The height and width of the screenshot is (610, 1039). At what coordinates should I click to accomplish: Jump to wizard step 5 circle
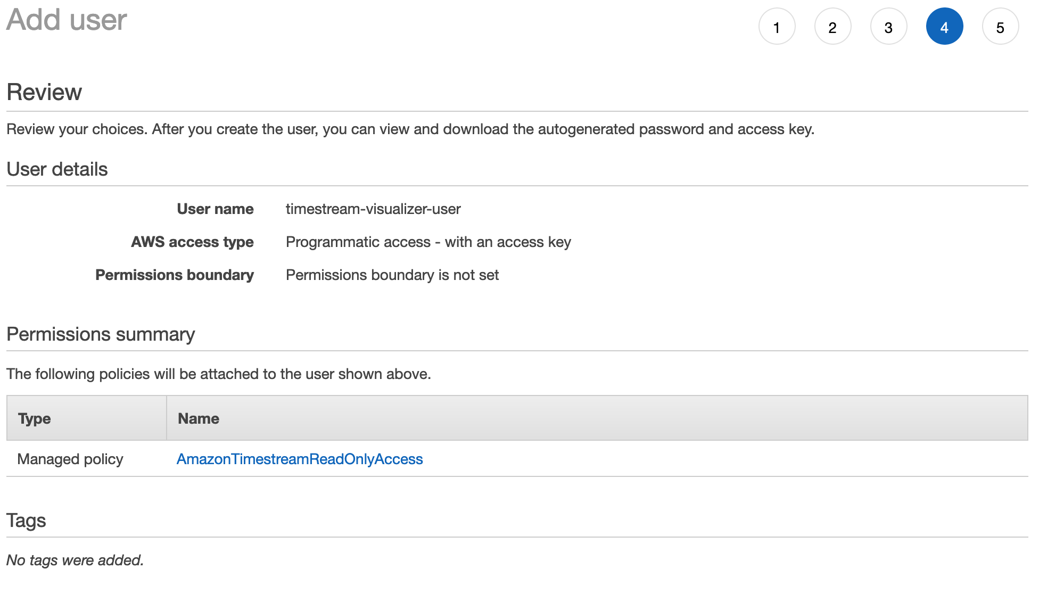coord(1000,27)
